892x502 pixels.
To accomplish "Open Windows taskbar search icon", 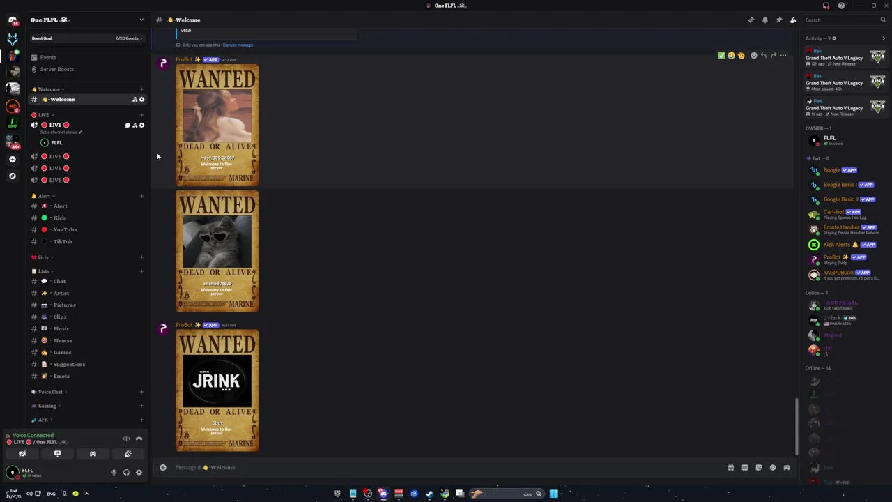I will (x=538, y=494).
